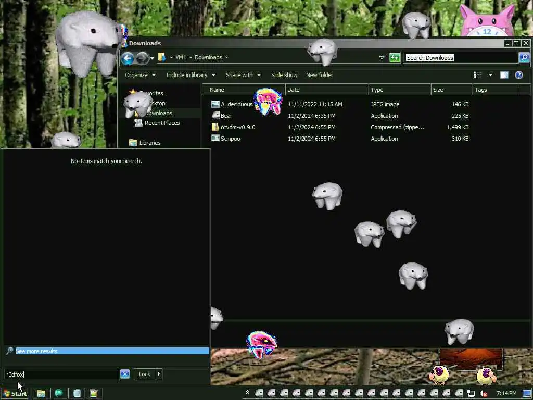Click the Lock button

(x=145, y=374)
